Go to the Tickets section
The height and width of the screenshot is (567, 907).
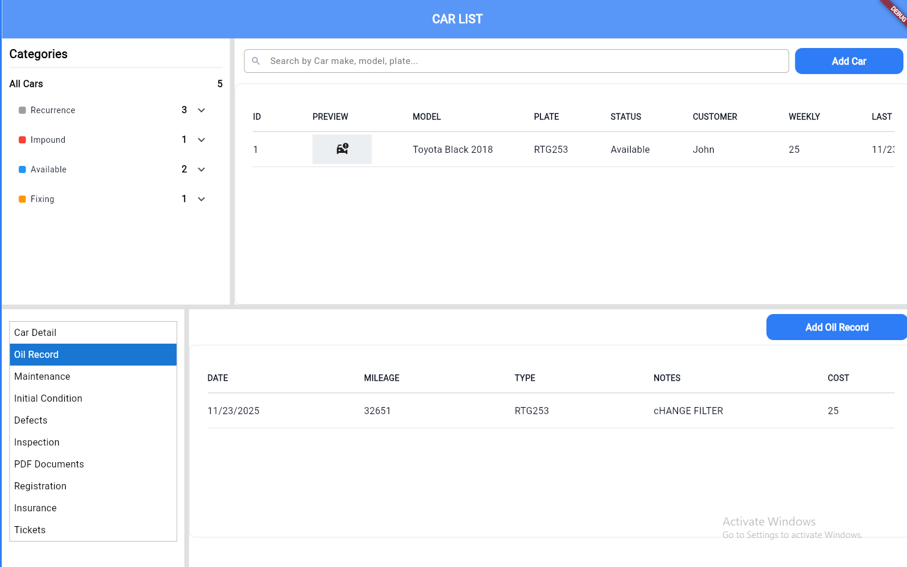pyautogui.click(x=93, y=530)
